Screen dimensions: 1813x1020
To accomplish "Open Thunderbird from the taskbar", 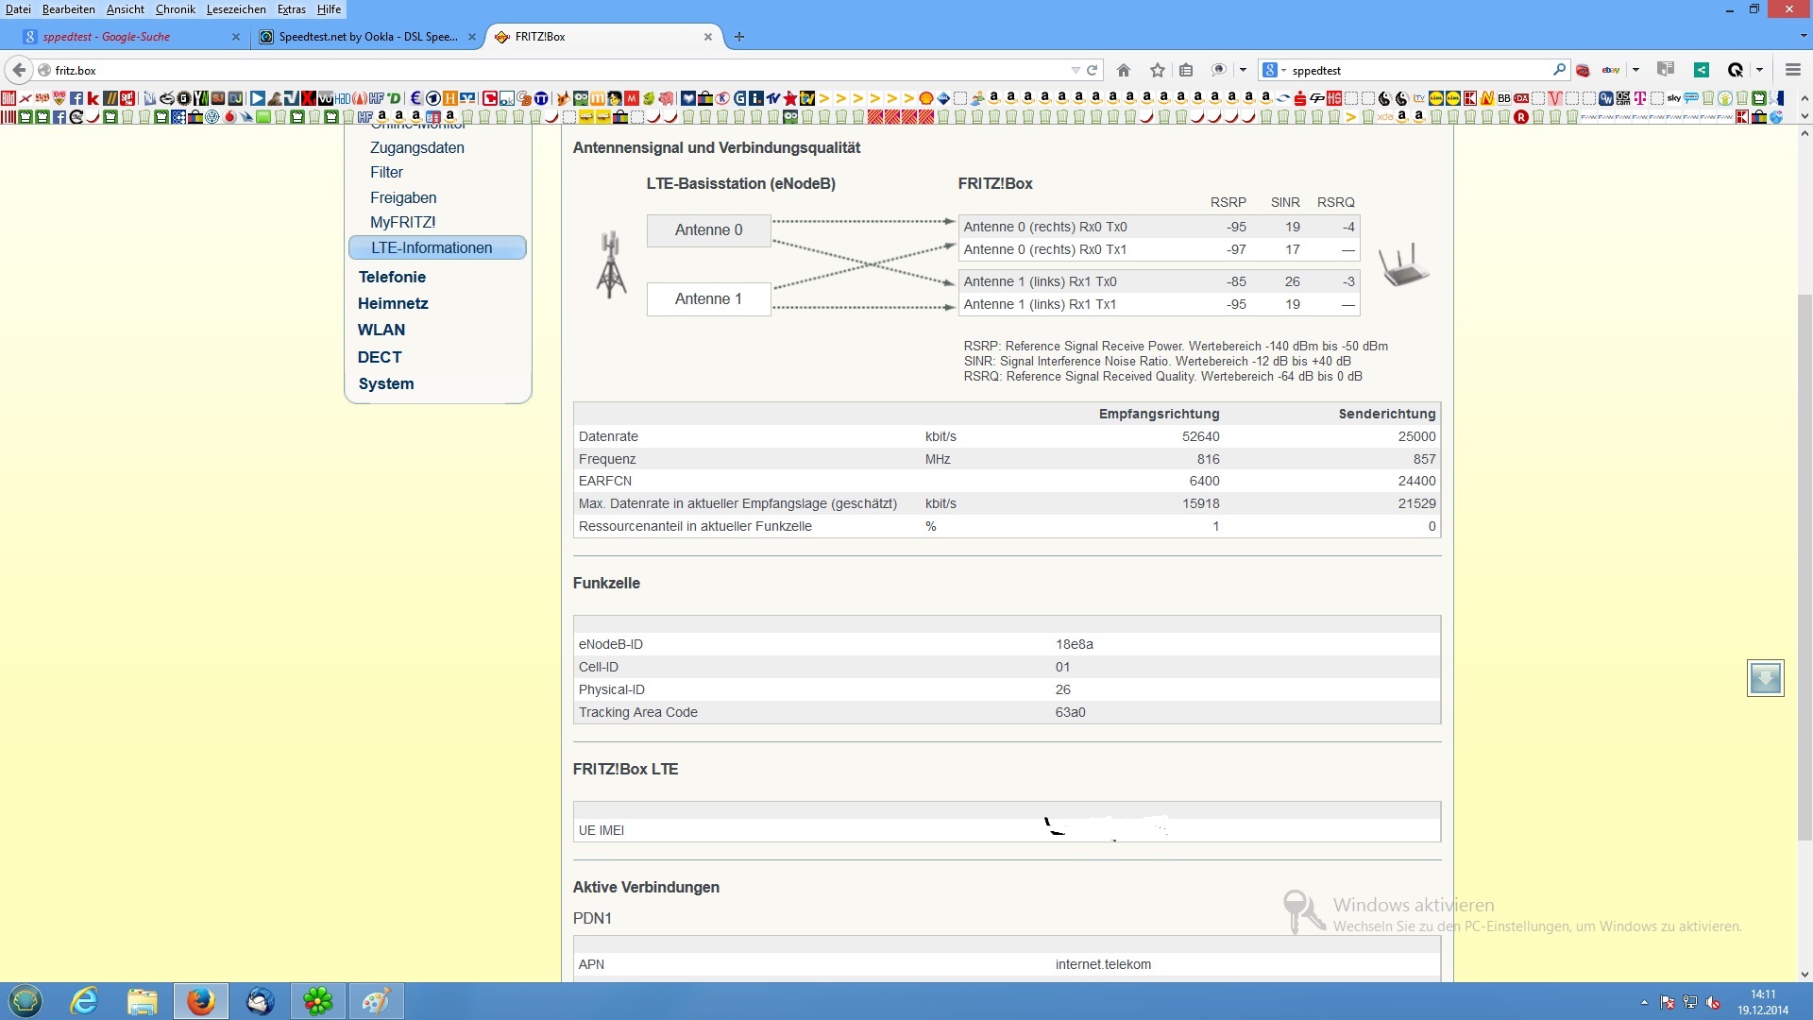I will tap(260, 1001).
